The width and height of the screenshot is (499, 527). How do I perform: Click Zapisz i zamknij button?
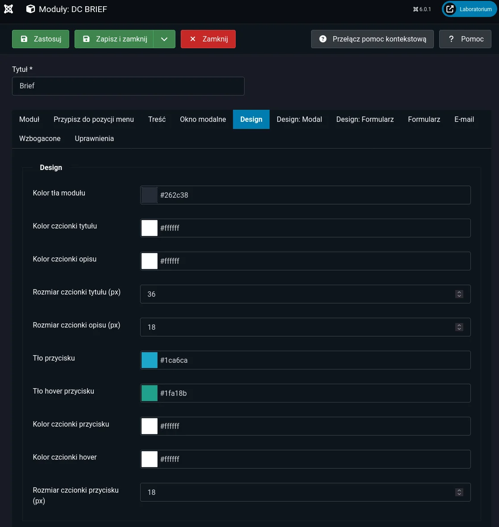click(114, 39)
